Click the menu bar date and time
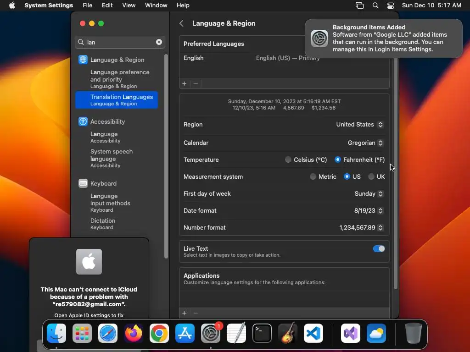Viewport: 470px width, 352px height. click(x=431, y=5)
